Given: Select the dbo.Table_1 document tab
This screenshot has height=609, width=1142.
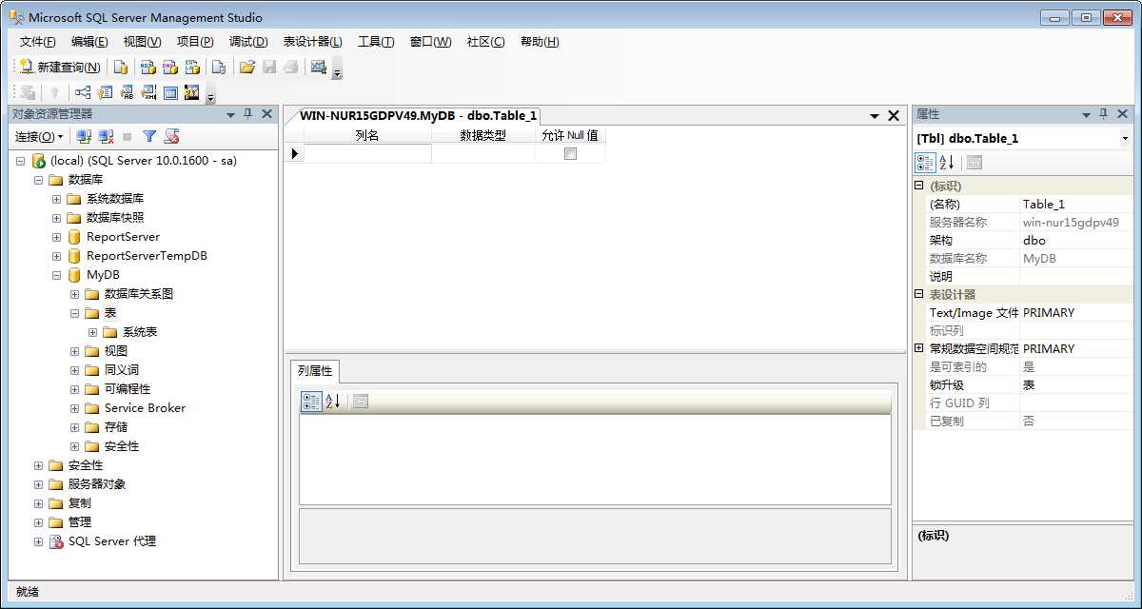Looking at the screenshot, I should pyautogui.click(x=419, y=115).
